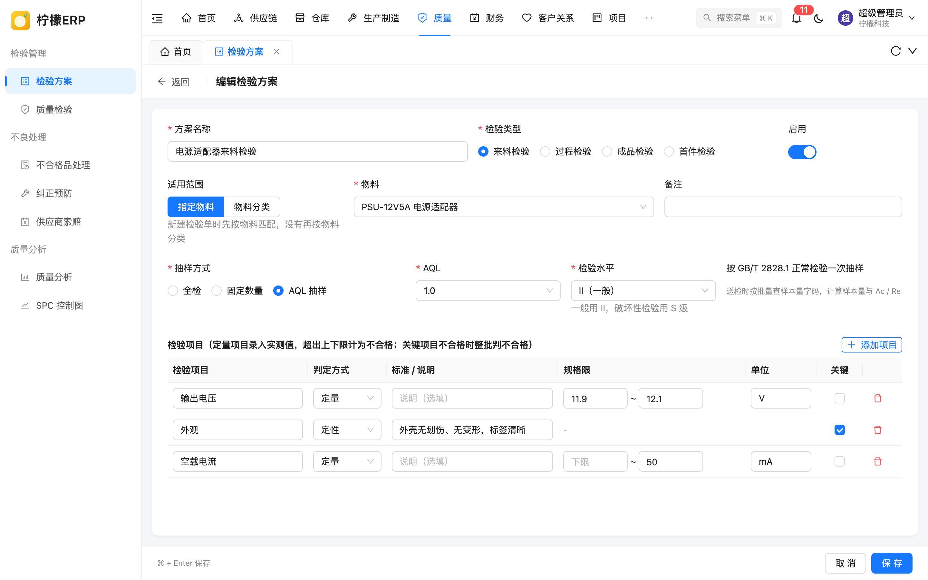Change 判定方式 for 输出电压 row
Image resolution: width=928 pixels, height=580 pixels.
tap(347, 398)
